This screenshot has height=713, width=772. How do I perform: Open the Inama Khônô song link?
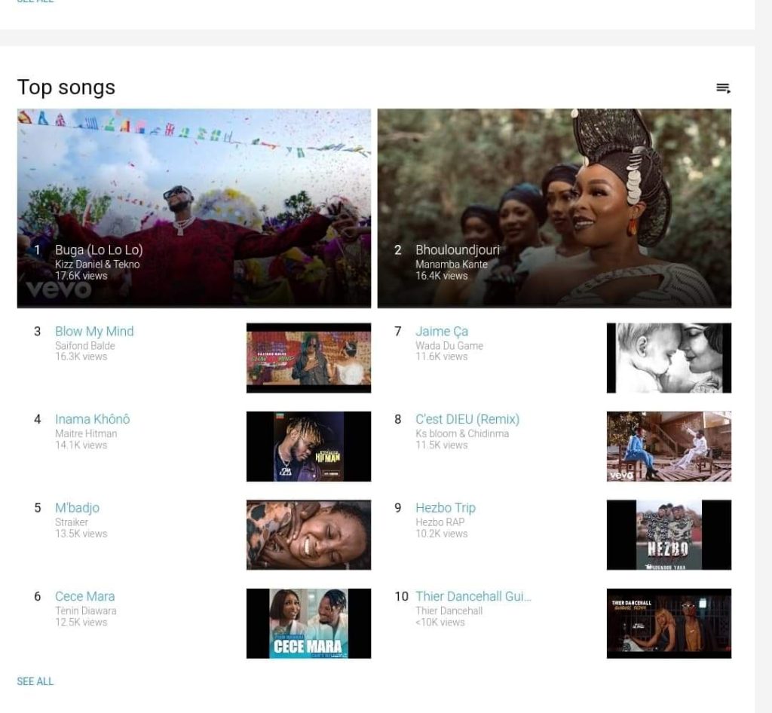tap(93, 419)
